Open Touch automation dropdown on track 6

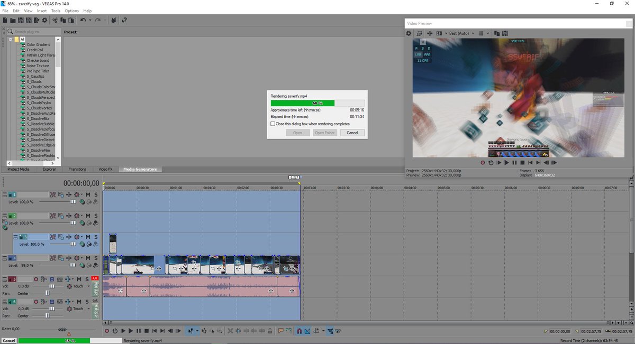point(88,309)
